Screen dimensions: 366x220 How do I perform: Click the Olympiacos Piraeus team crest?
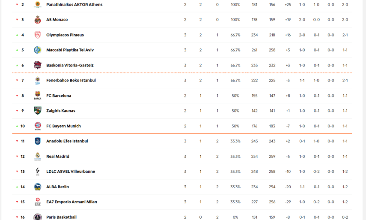point(38,35)
